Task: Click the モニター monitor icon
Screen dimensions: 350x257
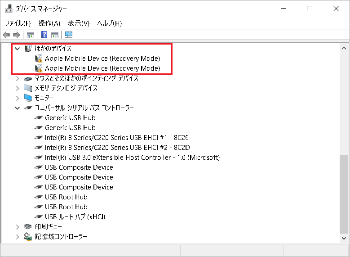Action: pyautogui.click(x=28, y=98)
